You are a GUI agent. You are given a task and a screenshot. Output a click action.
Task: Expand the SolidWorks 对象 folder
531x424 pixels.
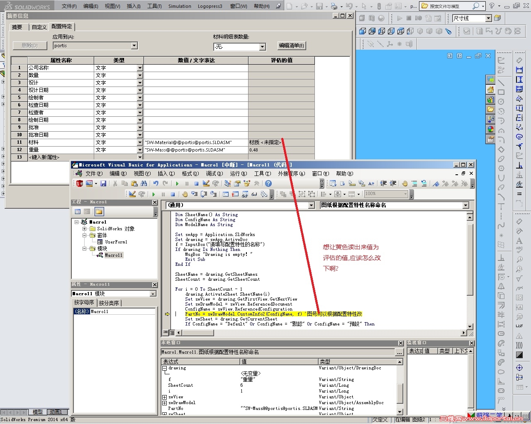85,229
